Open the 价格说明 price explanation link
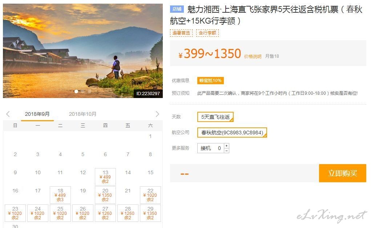Screen dimensions: 371x228 coord(253,56)
